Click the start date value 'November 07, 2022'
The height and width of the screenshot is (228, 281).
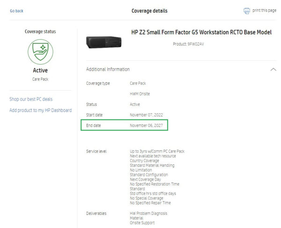(x=147, y=115)
